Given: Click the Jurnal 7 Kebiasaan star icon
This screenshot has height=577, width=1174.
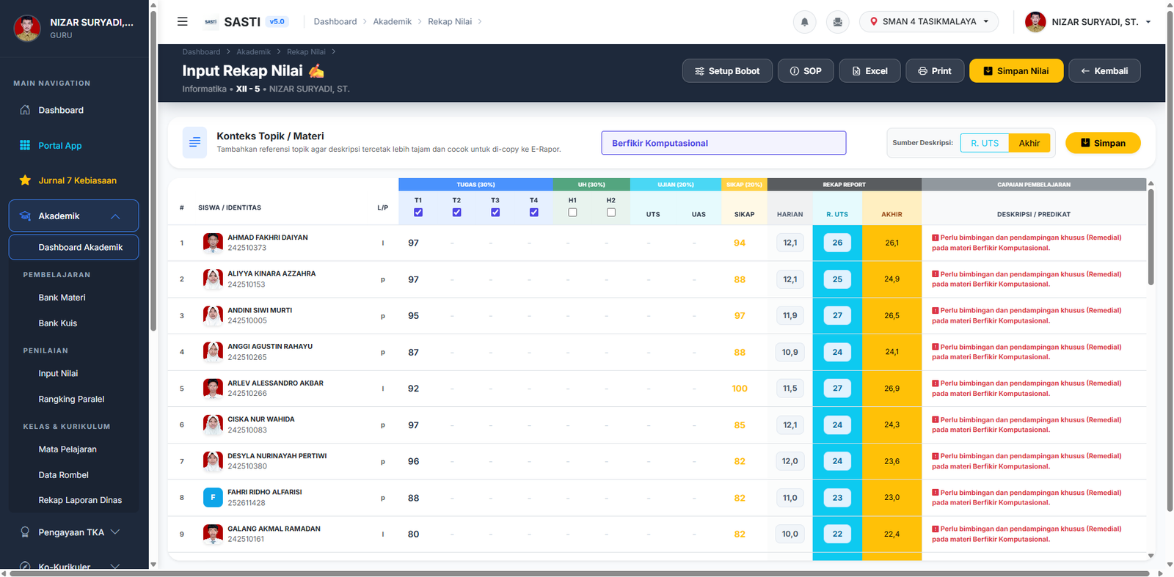Looking at the screenshot, I should coord(25,180).
